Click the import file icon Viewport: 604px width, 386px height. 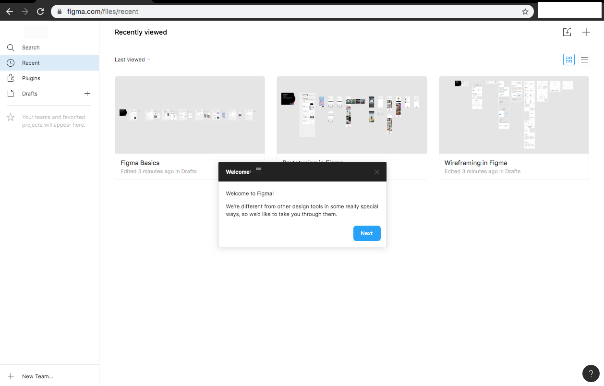pyautogui.click(x=567, y=32)
